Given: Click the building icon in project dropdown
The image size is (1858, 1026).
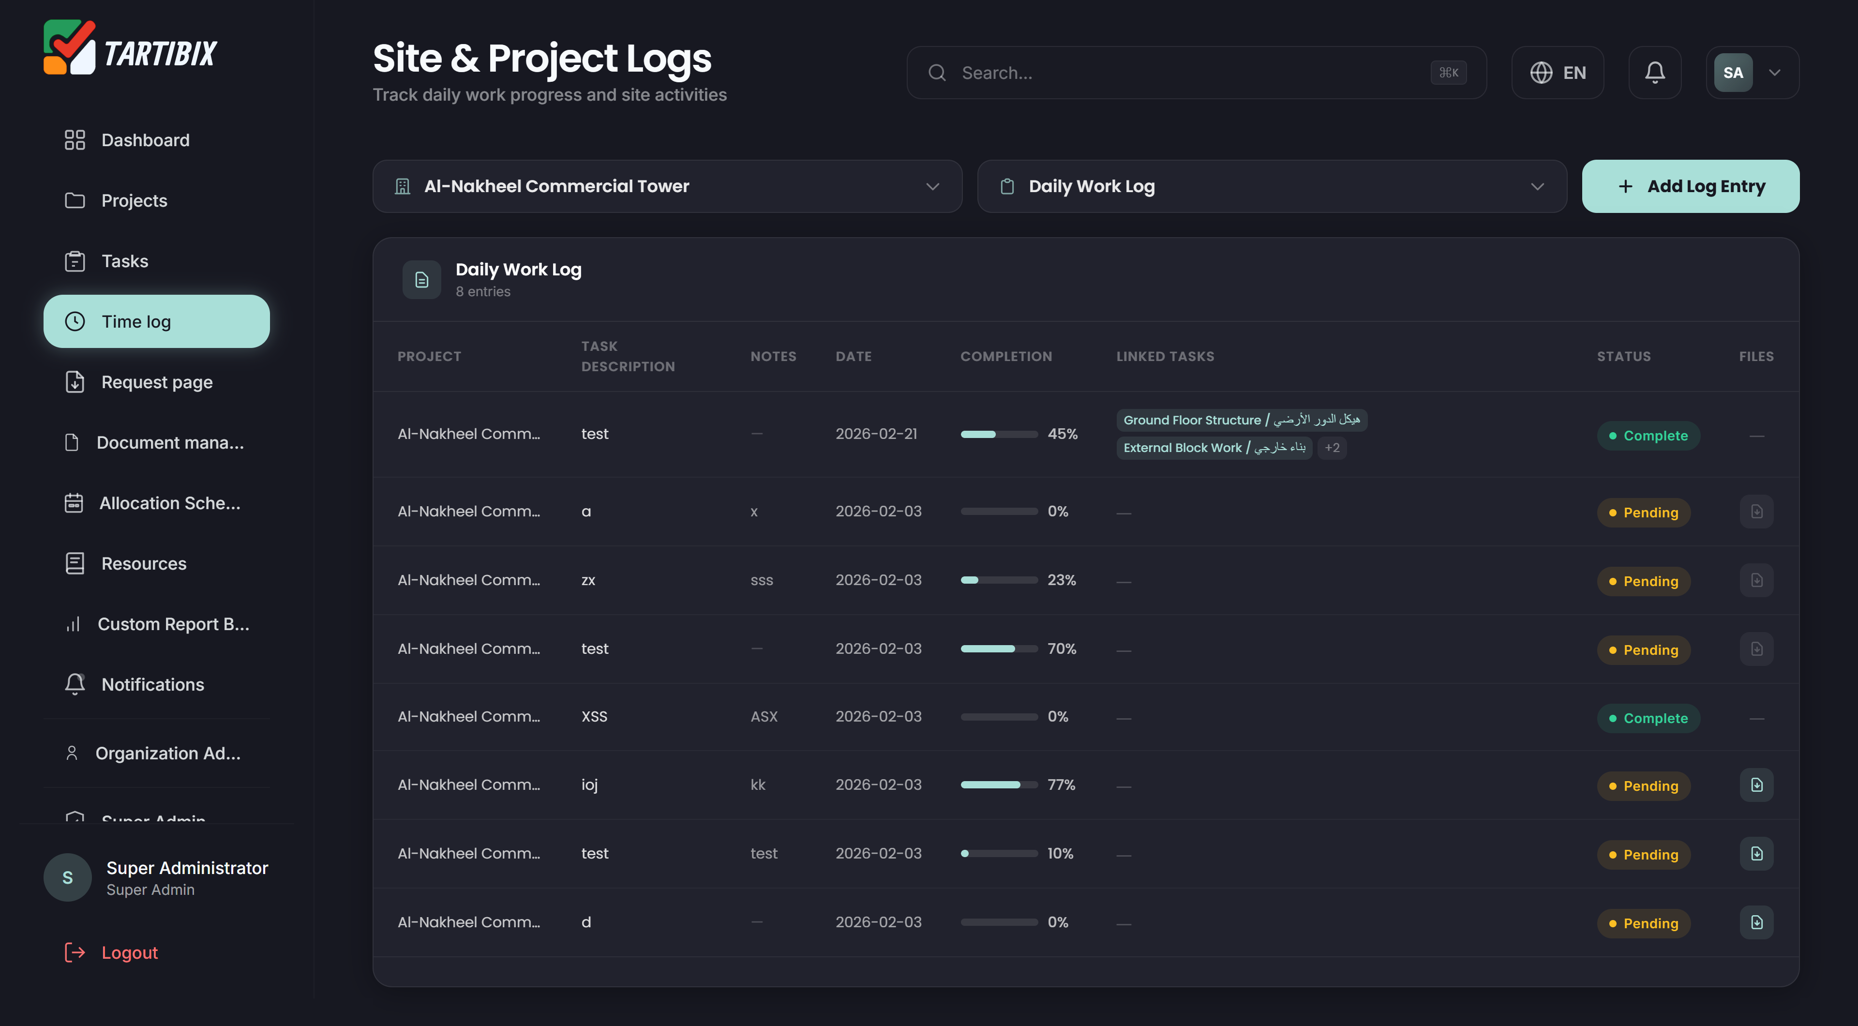Looking at the screenshot, I should [x=403, y=186].
